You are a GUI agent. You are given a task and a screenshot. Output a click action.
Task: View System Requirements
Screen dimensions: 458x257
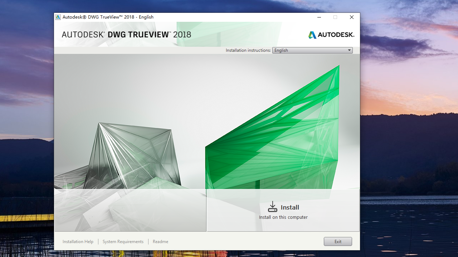(x=123, y=241)
